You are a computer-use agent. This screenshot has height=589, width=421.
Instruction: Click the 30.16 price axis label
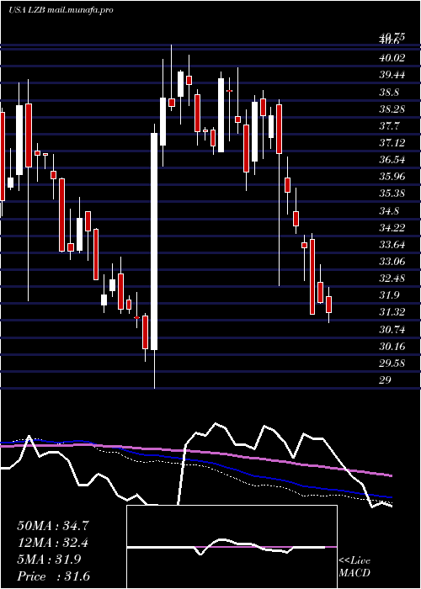(x=392, y=347)
